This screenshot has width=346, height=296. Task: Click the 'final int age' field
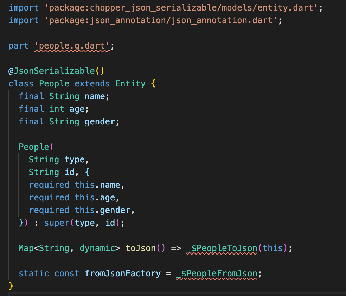[54, 109]
